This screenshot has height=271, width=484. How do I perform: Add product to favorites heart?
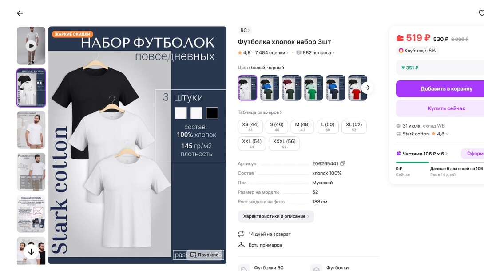click(481, 13)
